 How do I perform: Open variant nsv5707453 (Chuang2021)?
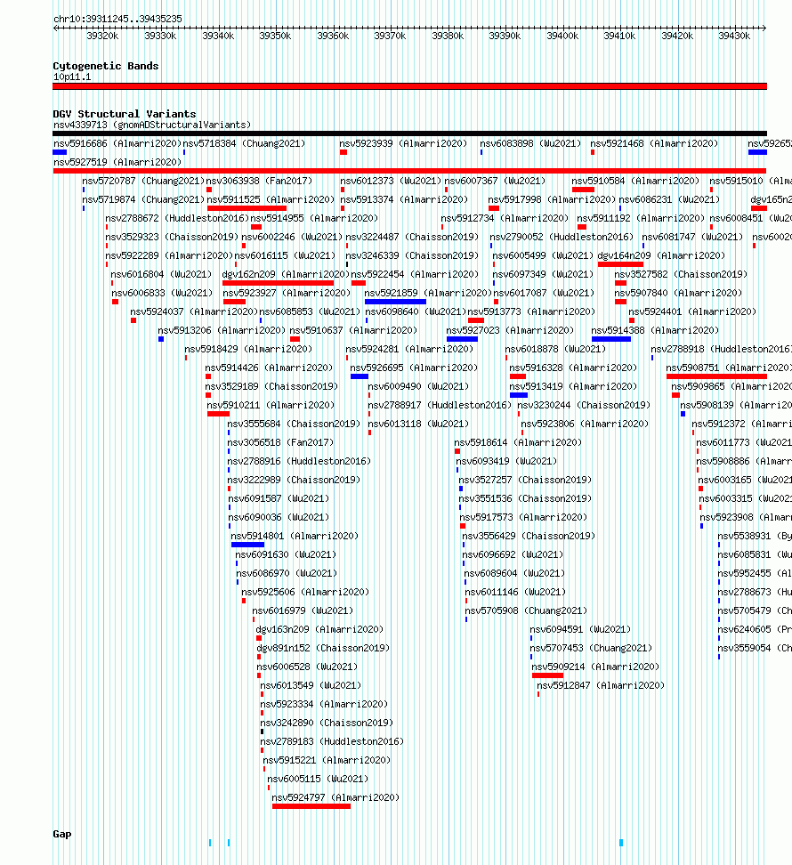pos(591,648)
